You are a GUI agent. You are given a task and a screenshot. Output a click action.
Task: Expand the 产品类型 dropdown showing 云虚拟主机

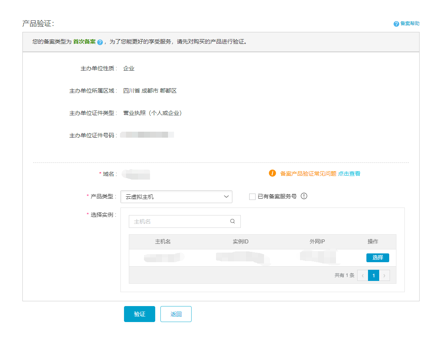point(176,197)
